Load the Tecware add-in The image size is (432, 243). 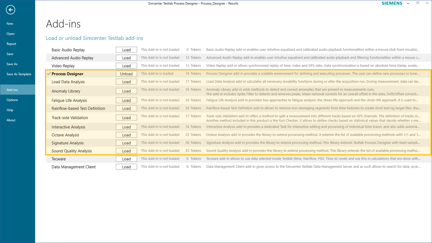[x=126, y=159]
